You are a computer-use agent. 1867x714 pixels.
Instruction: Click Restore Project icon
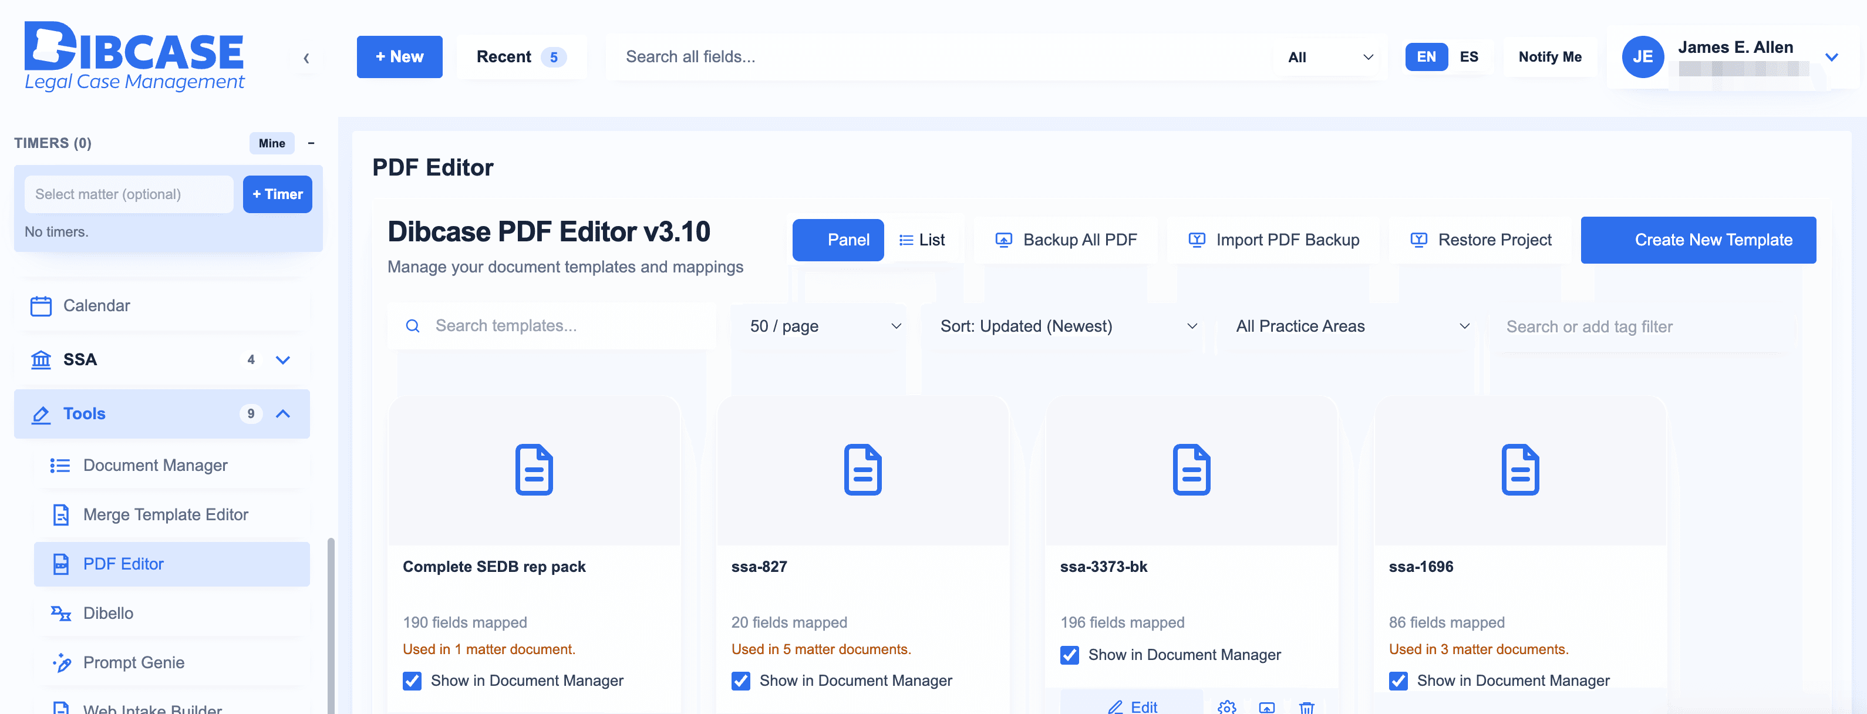pyautogui.click(x=1419, y=240)
